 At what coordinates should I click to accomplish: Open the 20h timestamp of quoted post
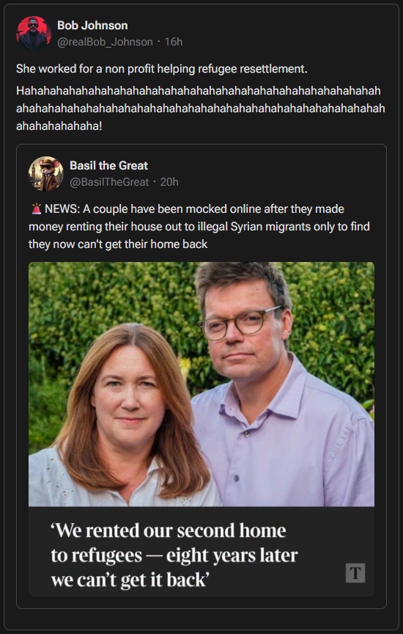[x=169, y=182]
